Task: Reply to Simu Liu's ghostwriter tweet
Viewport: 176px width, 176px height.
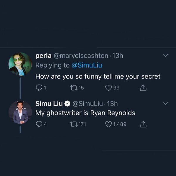Action: (x=39, y=124)
